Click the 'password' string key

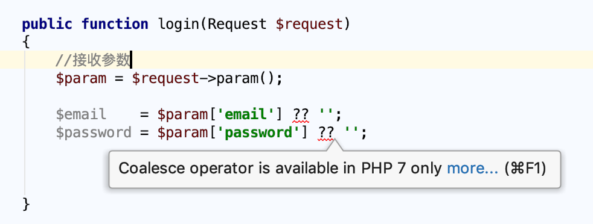coord(258,132)
